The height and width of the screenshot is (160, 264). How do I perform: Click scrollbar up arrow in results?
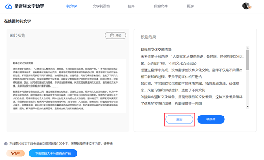(247, 48)
